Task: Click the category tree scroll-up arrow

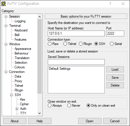Action: [39, 17]
